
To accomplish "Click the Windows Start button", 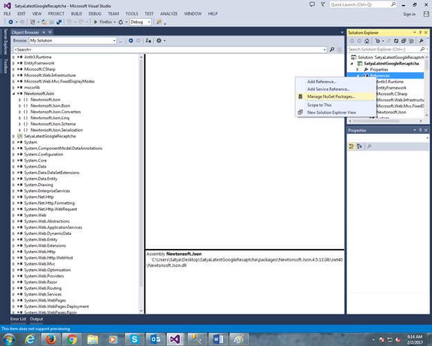I will coord(8,339).
